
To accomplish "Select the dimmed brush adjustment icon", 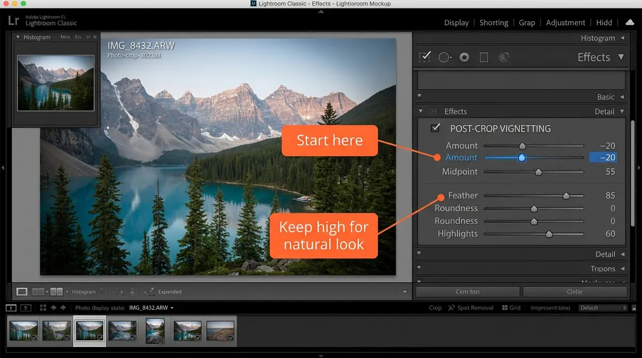I will click(504, 57).
